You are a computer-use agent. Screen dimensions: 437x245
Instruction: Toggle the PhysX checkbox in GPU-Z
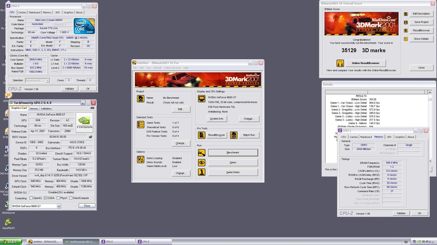coord(58,198)
